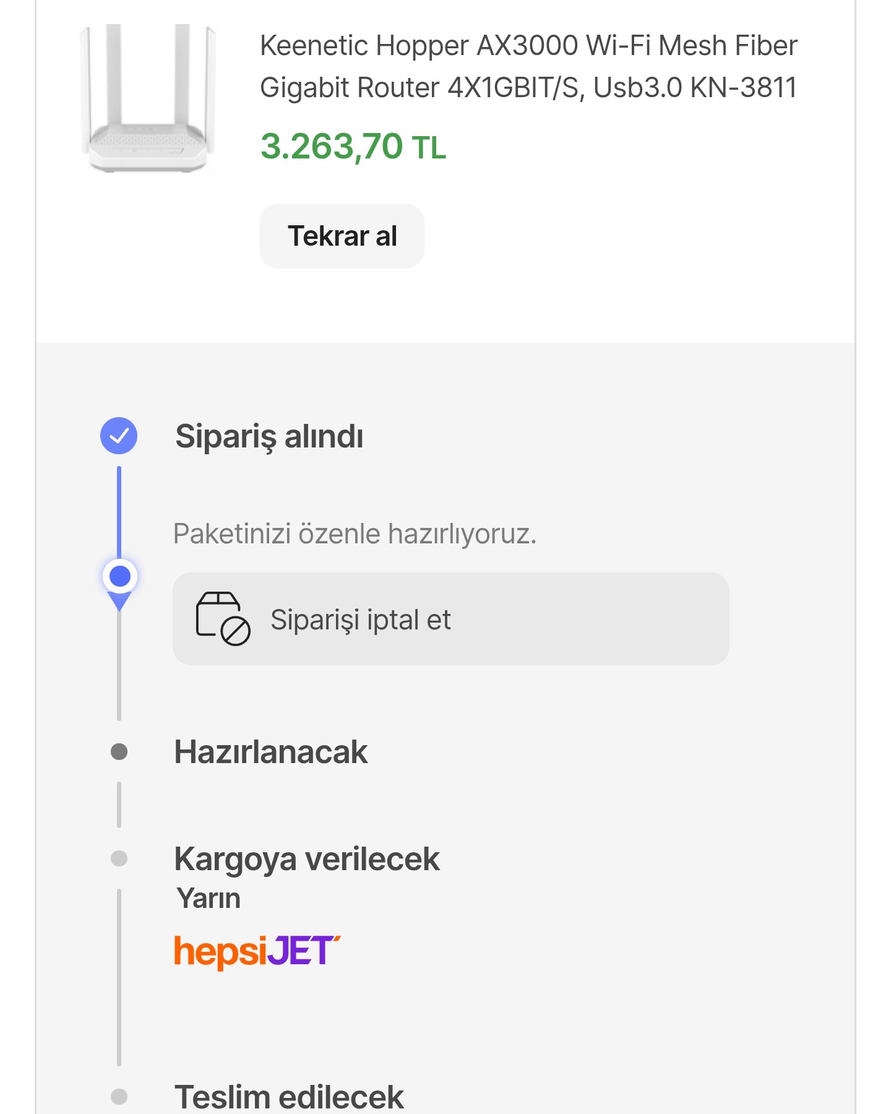This screenshot has height=1114, width=891.
Task: Tap the Hazırlanacak step dot
Action: coord(119,751)
